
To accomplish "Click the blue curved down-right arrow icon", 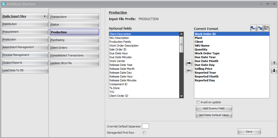I will click(x=260, y=28).
